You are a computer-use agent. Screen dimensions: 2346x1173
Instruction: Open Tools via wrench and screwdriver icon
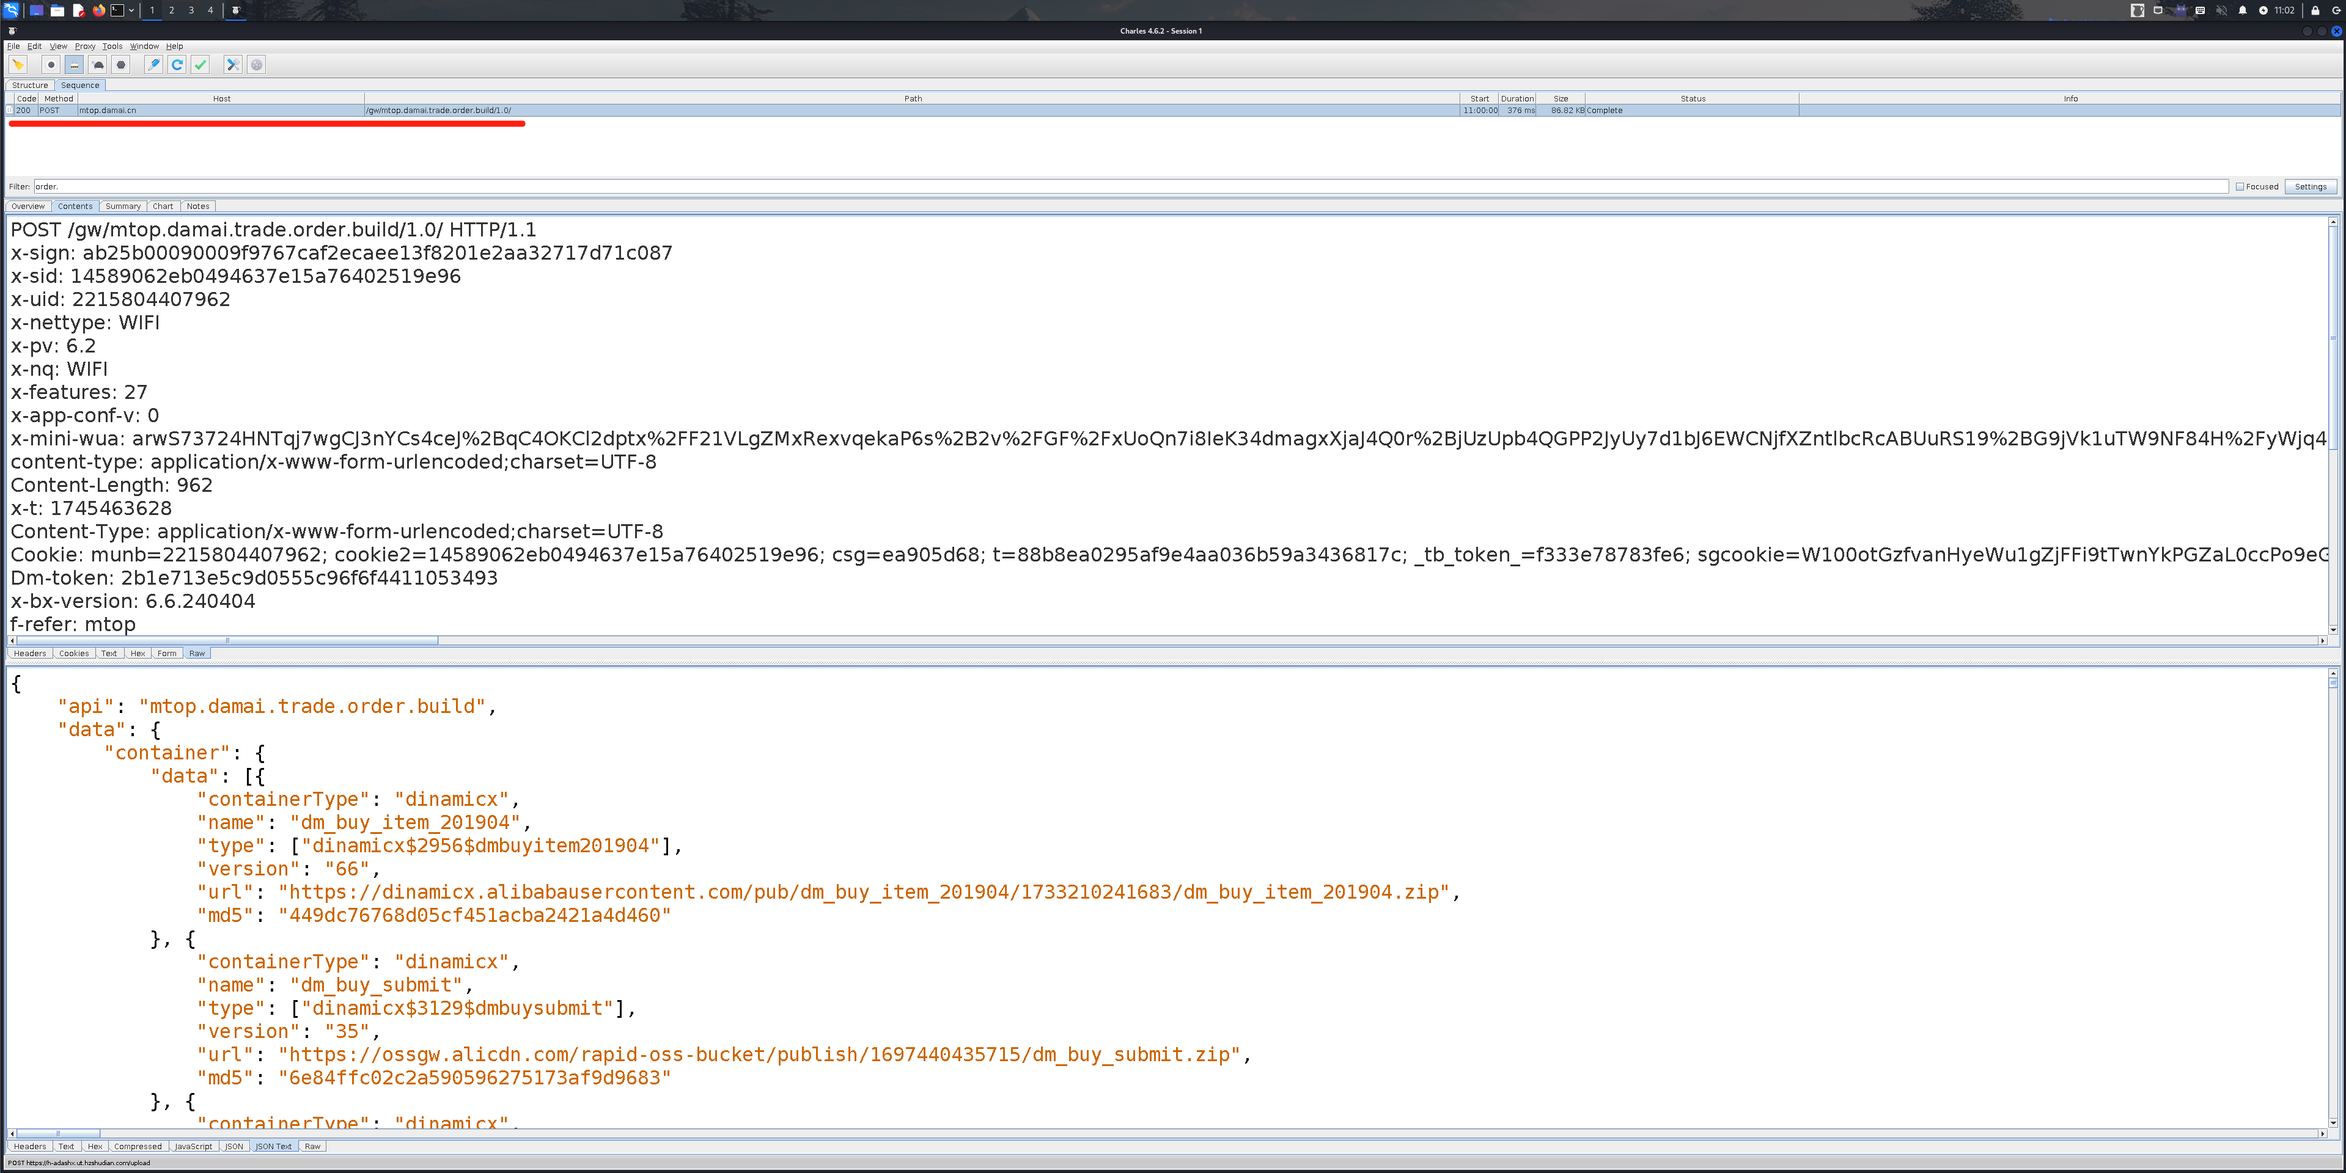coord(233,65)
